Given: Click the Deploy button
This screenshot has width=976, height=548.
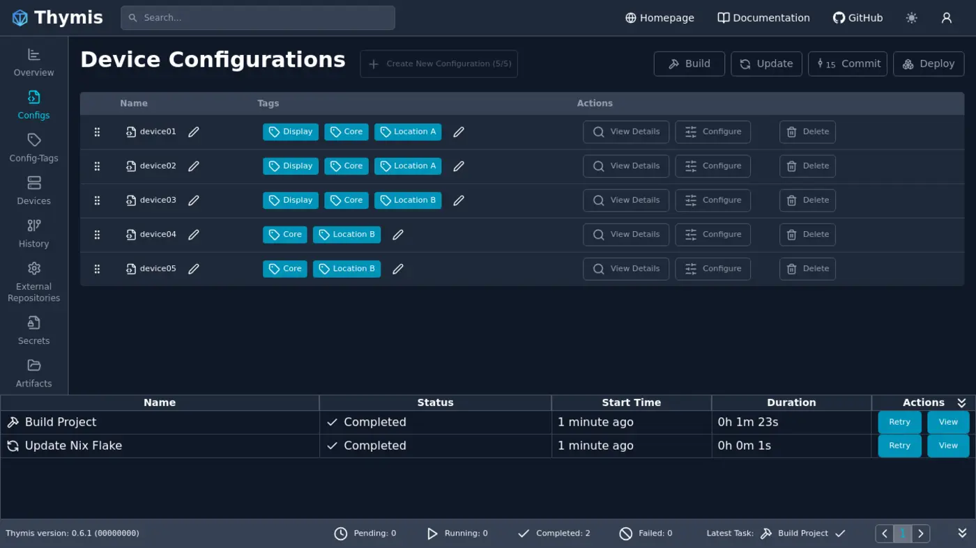Looking at the screenshot, I should coord(929,63).
